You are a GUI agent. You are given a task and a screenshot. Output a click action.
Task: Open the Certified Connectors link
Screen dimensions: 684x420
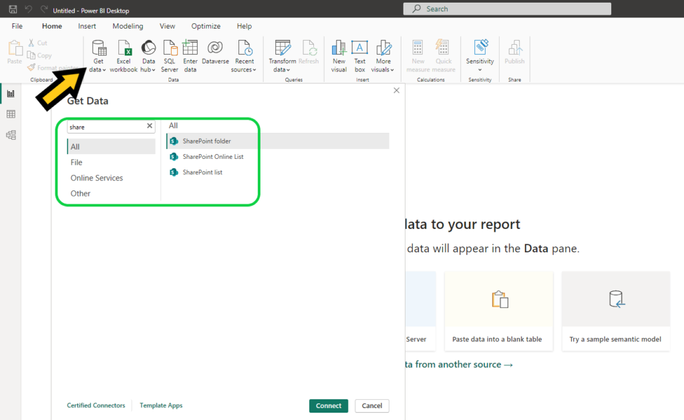pyautogui.click(x=96, y=405)
